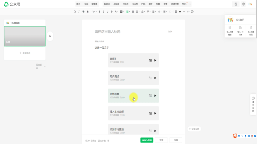Click the shield-shaped icon at top right
The image size is (257, 144).
pyautogui.click(x=243, y=4)
